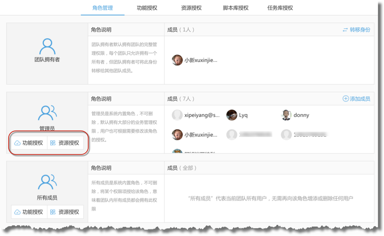Select member name Lyq
384x236 pixels.
point(243,115)
